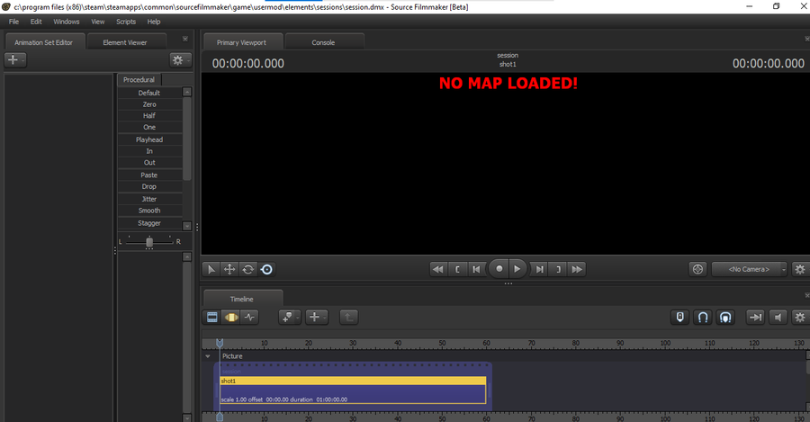Apply the In preset
810x422 pixels.
(149, 151)
